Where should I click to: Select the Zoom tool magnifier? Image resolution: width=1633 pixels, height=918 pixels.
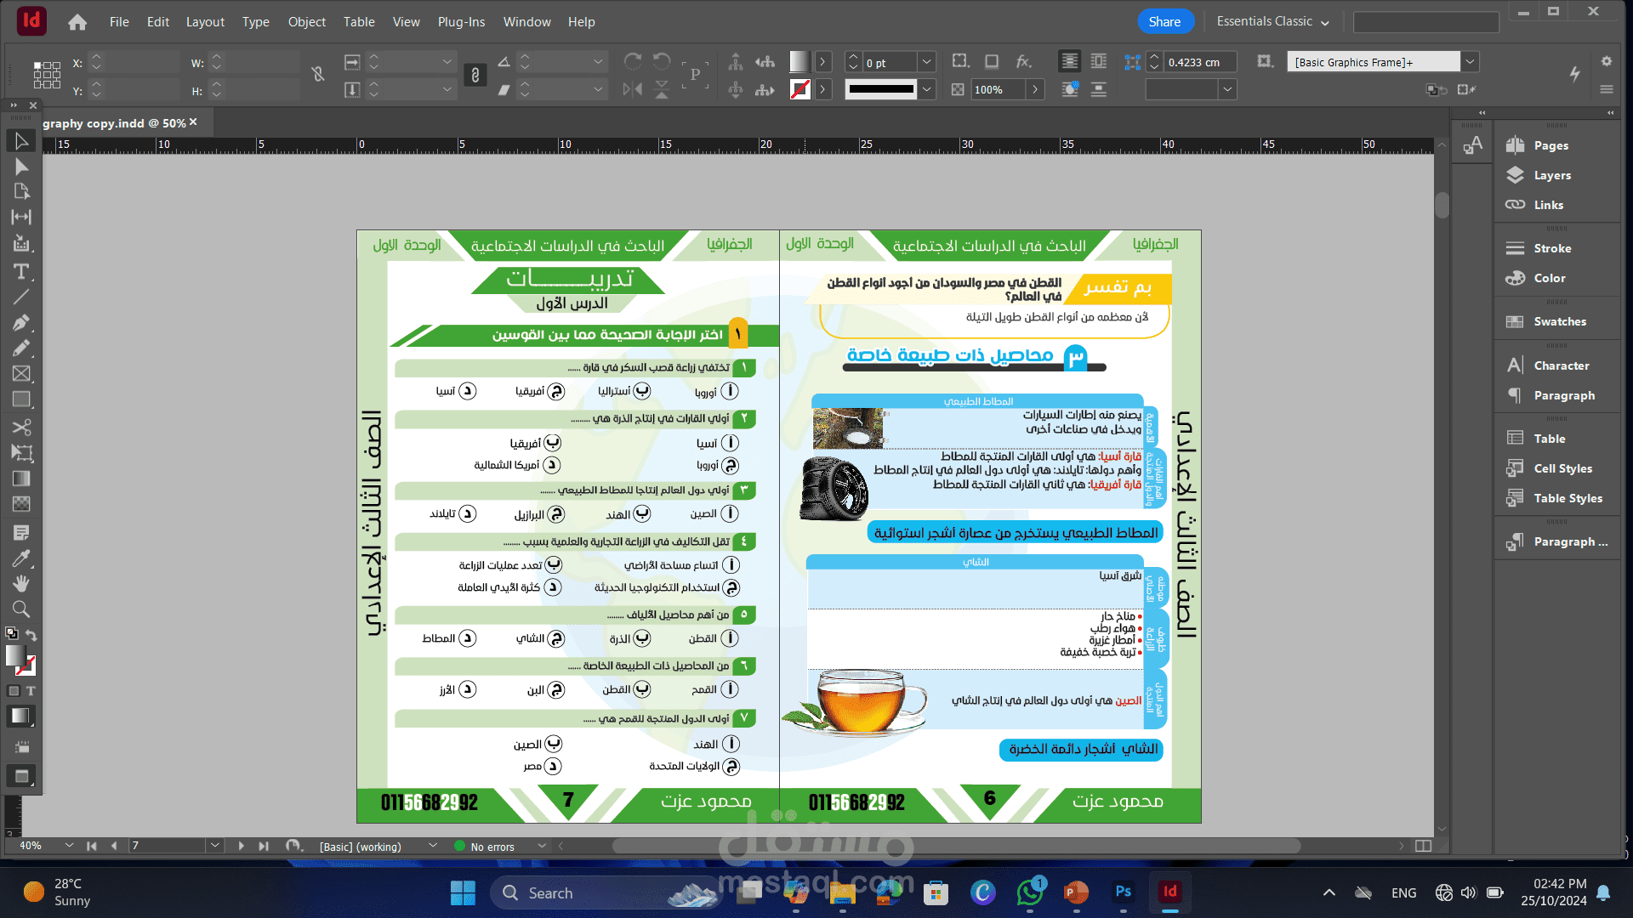21,609
